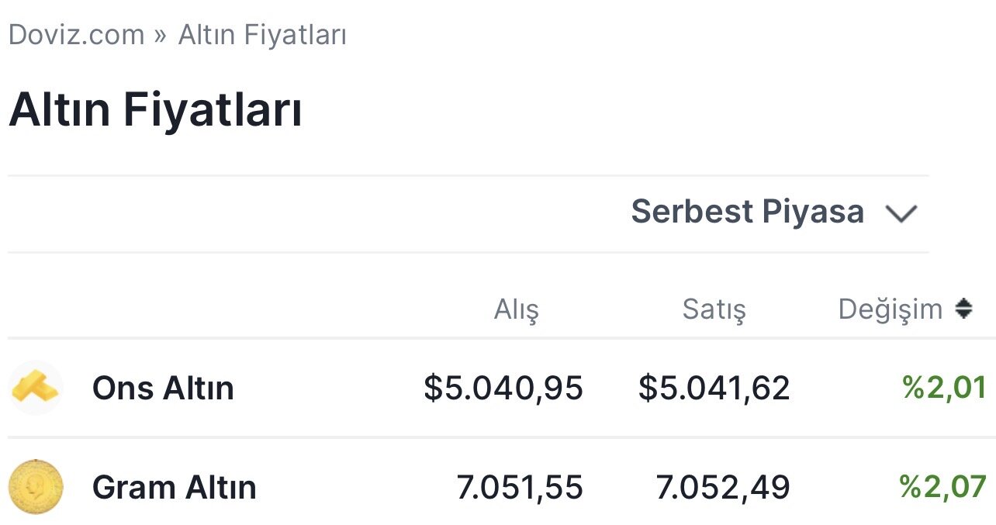Open the Gram Altın details link

pos(174,488)
